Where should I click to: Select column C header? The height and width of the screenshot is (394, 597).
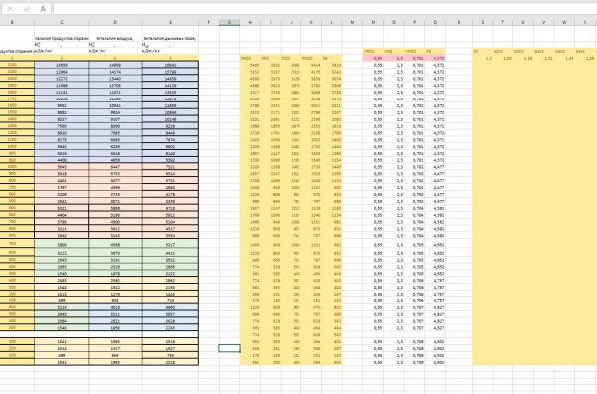pyautogui.click(x=62, y=22)
